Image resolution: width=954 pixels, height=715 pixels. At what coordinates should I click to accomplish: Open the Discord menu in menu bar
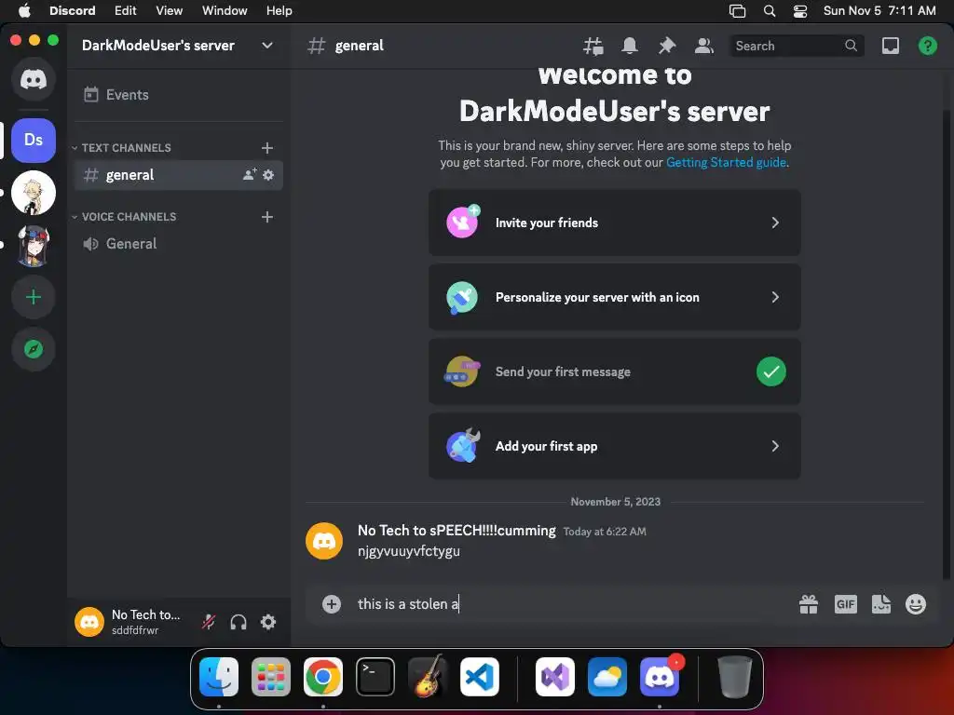coord(73,10)
